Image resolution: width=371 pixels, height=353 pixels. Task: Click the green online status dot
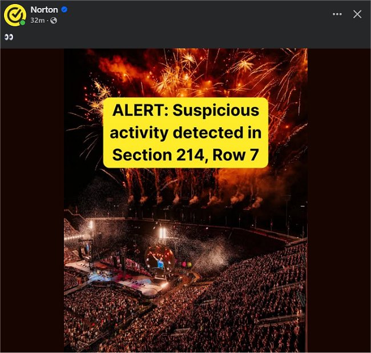click(22, 23)
